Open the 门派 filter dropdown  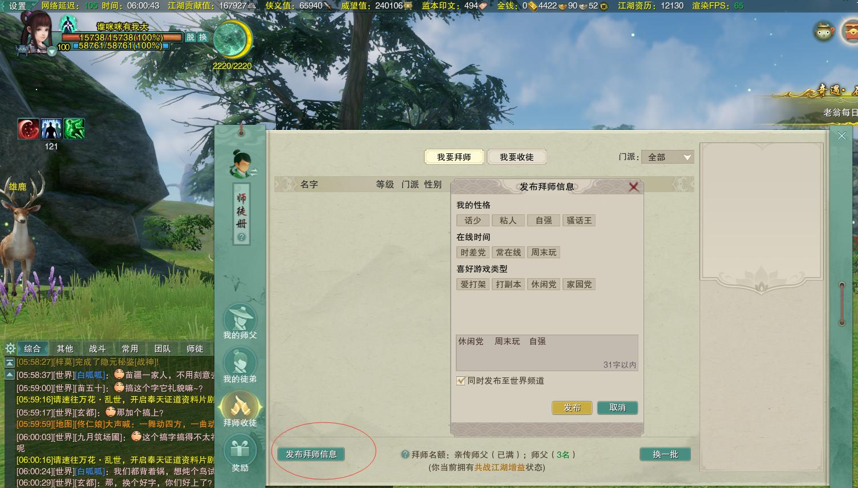667,157
